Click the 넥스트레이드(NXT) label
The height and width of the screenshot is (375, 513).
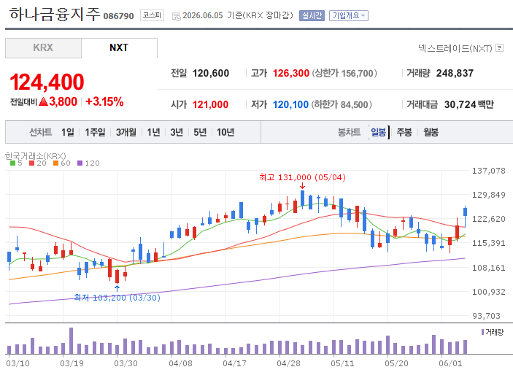point(455,48)
